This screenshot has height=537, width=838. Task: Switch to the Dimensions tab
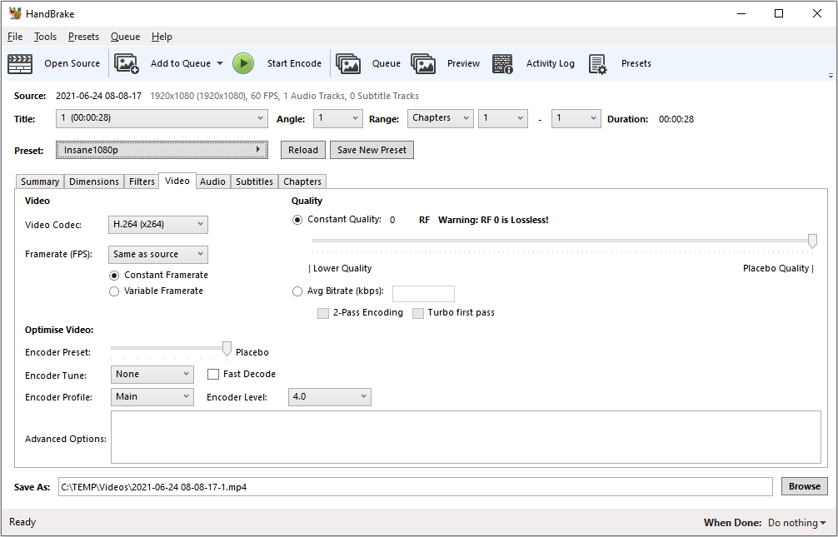click(94, 181)
